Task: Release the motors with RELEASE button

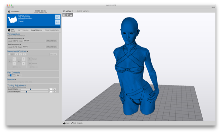Action: coord(53,54)
